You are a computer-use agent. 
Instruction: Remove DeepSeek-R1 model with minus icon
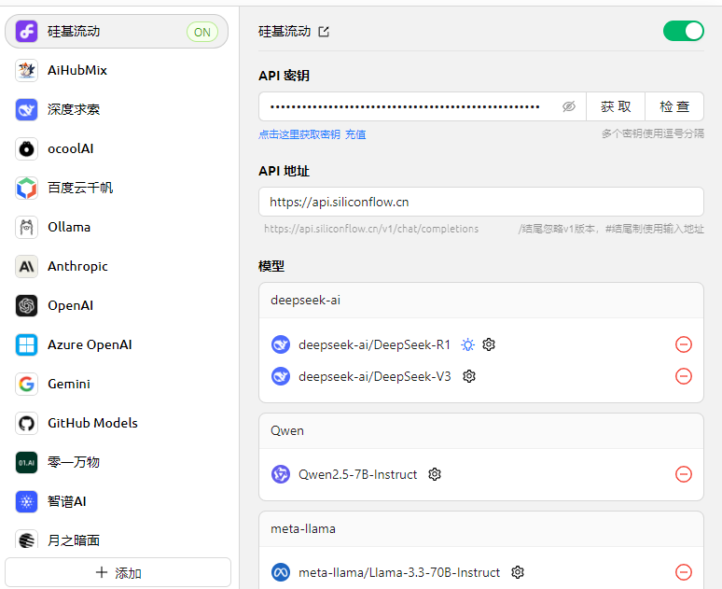pos(684,344)
